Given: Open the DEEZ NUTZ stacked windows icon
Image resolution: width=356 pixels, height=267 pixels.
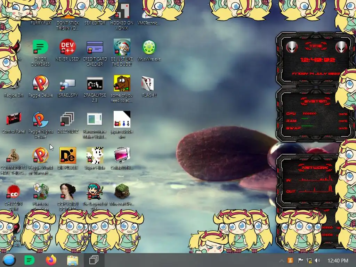Looking at the screenshot, I should (x=67, y=119).
